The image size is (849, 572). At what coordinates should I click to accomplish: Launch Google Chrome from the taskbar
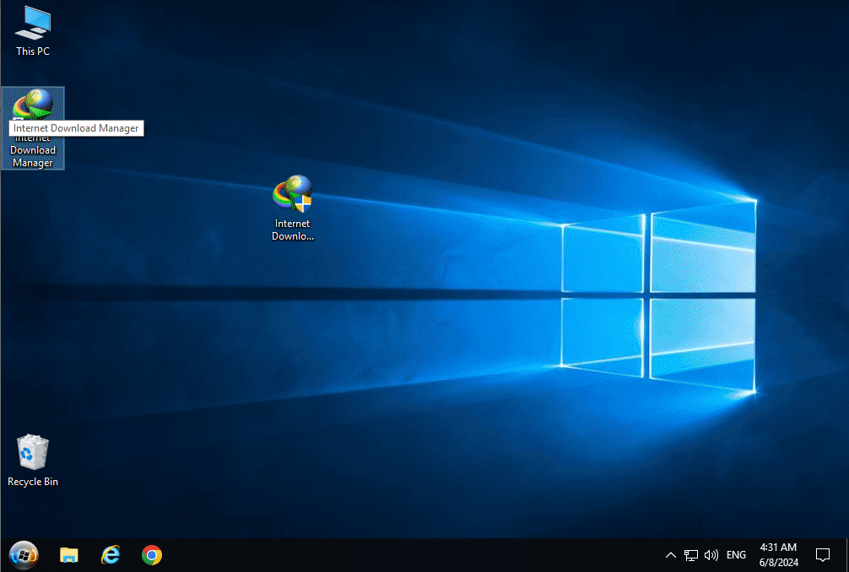coord(152,555)
